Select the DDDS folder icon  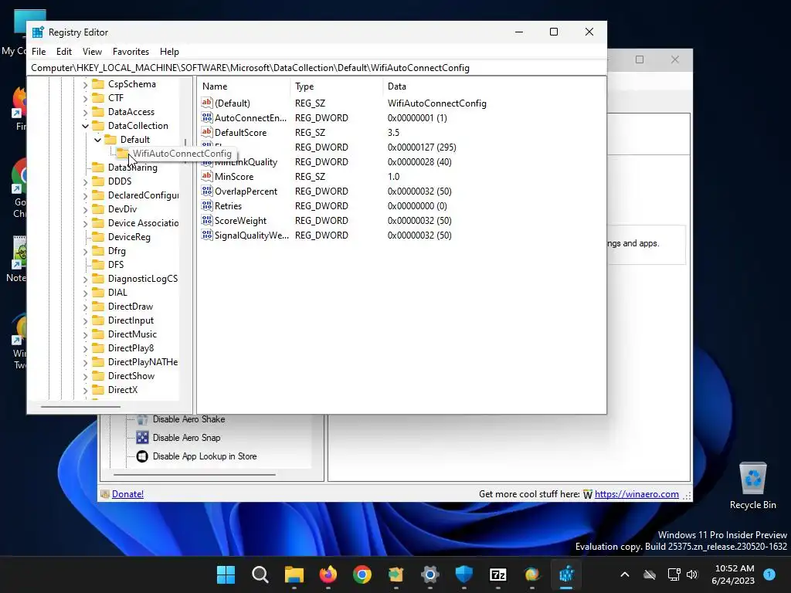click(x=98, y=181)
